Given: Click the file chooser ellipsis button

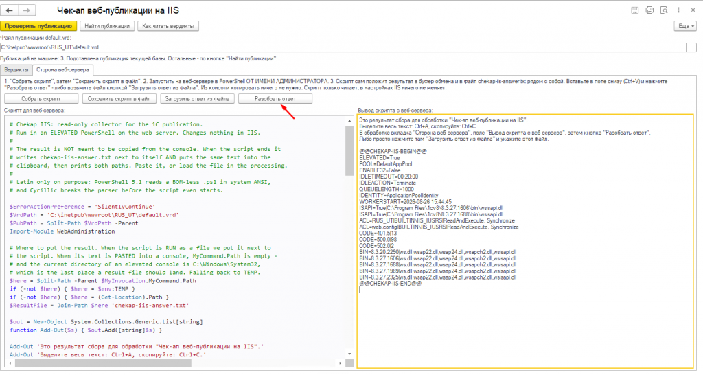Looking at the screenshot, I should [x=691, y=47].
